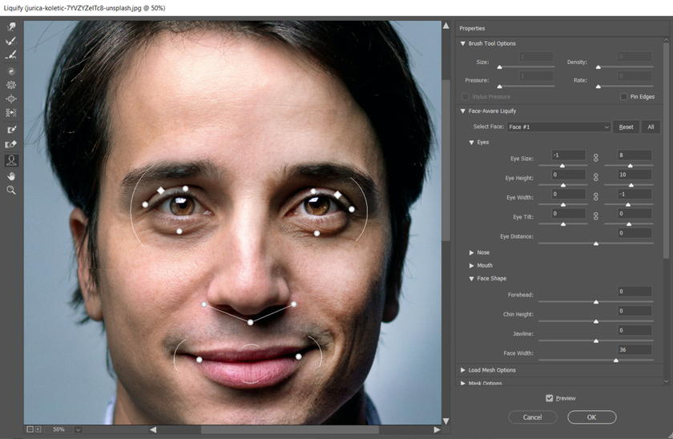Click the Forehead value input field
673x439 pixels.
click(x=634, y=292)
